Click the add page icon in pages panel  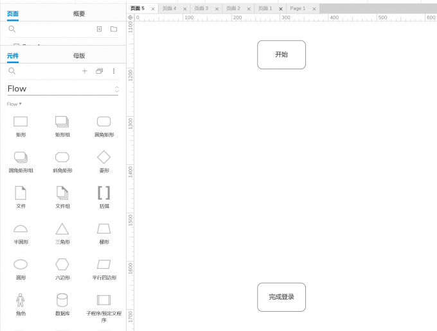pyautogui.click(x=99, y=29)
